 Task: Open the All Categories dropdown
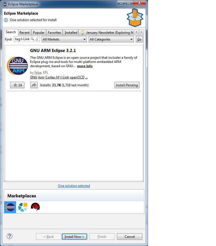111,39
